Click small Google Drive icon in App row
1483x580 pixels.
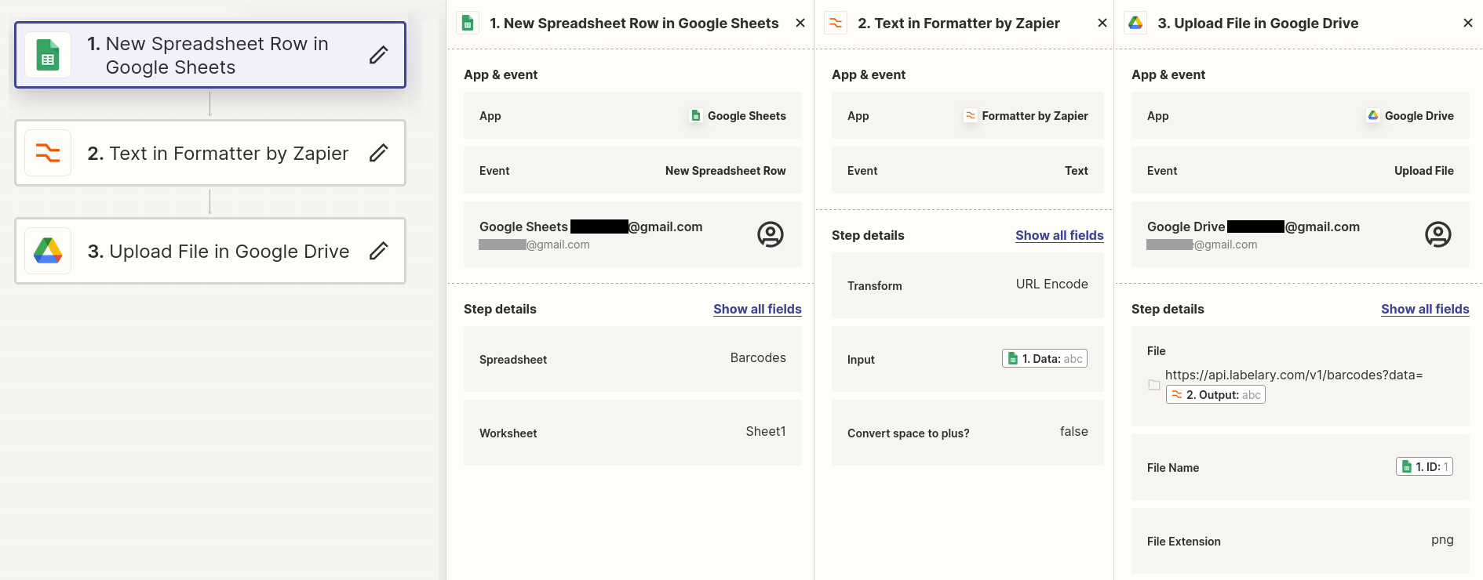tap(1373, 116)
